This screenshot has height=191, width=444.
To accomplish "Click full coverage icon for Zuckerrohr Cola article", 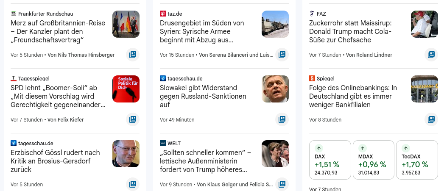I will [431, 55].
